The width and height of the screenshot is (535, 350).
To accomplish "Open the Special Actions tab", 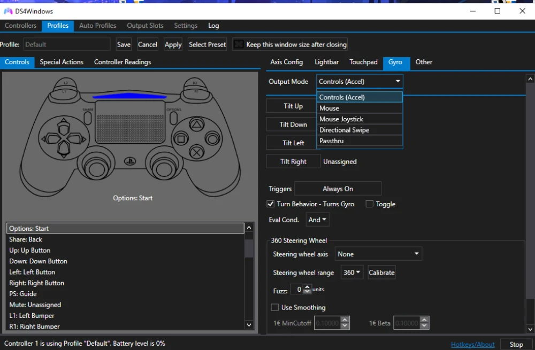I will click(62, 62).
